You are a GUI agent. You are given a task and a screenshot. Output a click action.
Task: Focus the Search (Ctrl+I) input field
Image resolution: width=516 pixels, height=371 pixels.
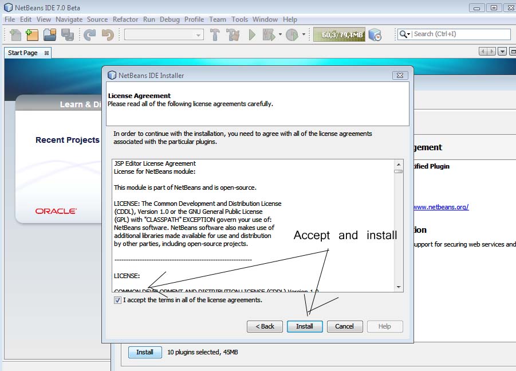tap(462, 34)
